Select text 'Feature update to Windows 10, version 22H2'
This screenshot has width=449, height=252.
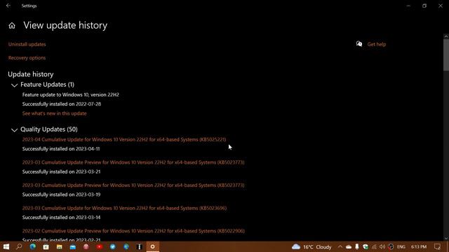point(71,94)
